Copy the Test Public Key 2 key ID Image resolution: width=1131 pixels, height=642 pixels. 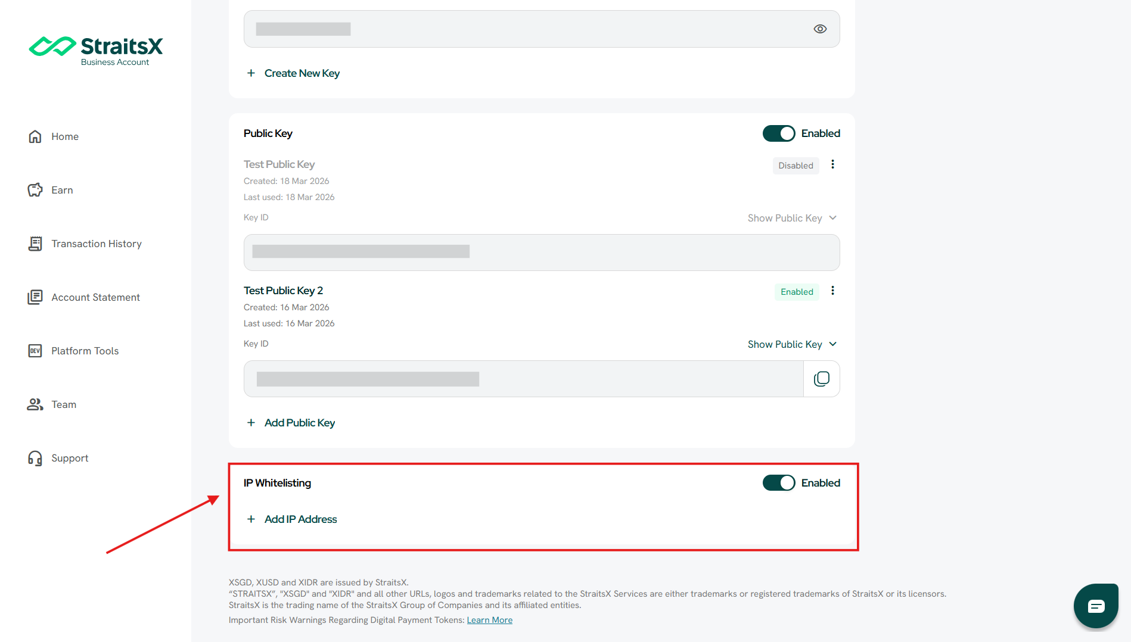[822, 379]
